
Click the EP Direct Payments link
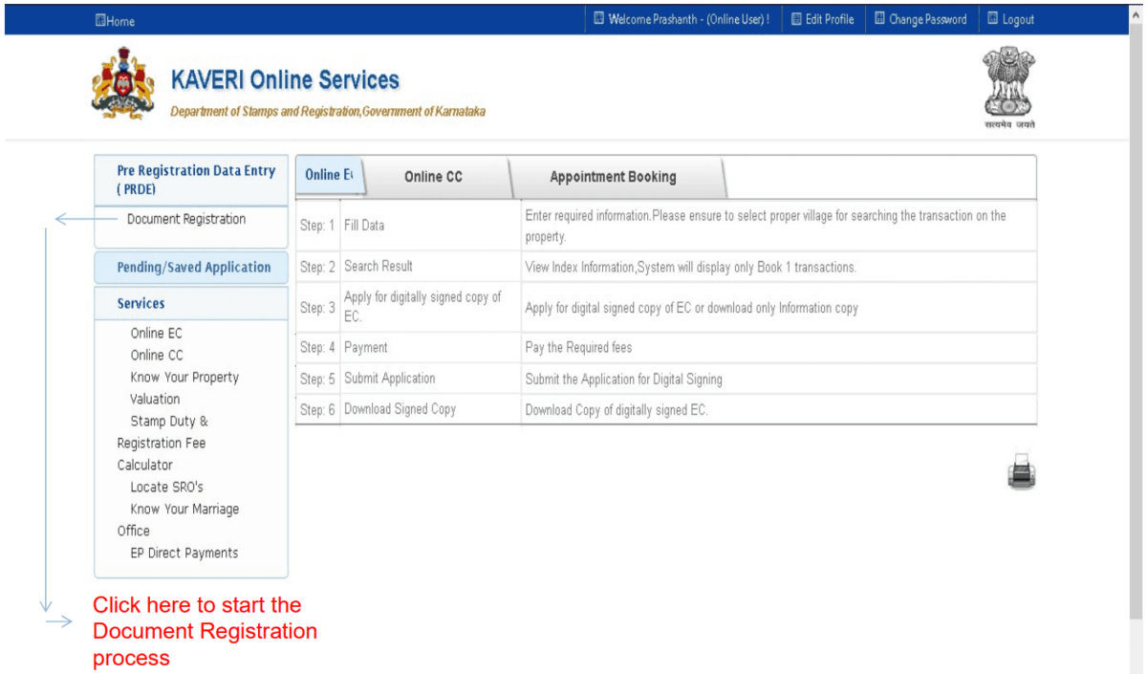(184, 553)
